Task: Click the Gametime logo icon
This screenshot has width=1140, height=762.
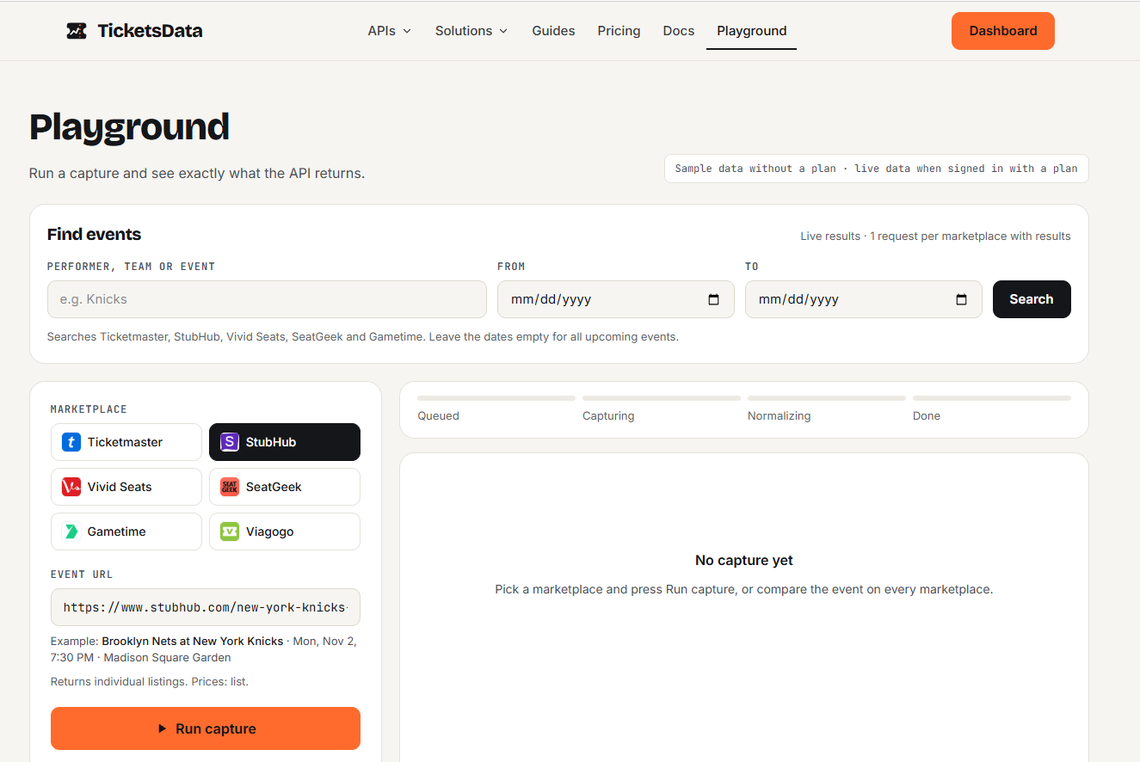Action: (x=71, y=532)
